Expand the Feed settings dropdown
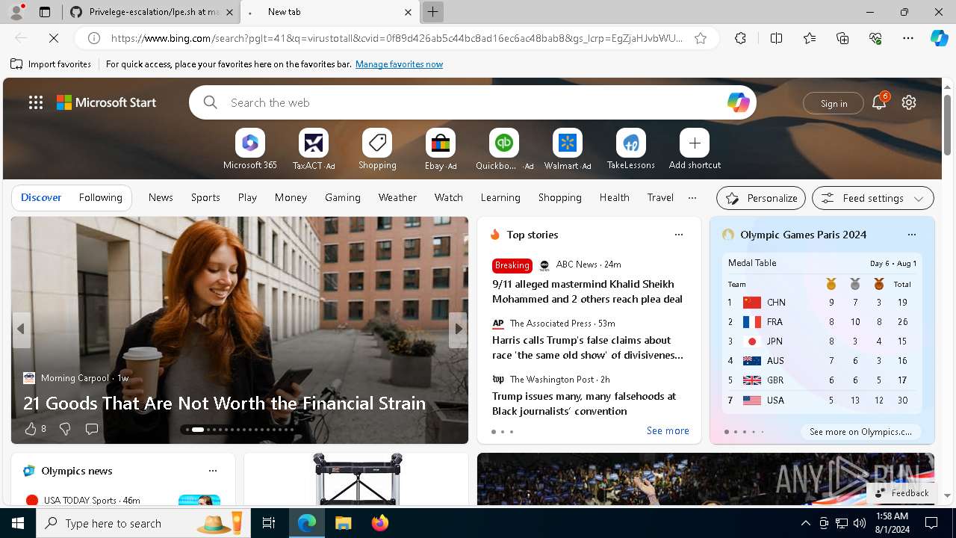The width and height of the screenshot is (956, 538). [x=873, y=198]
